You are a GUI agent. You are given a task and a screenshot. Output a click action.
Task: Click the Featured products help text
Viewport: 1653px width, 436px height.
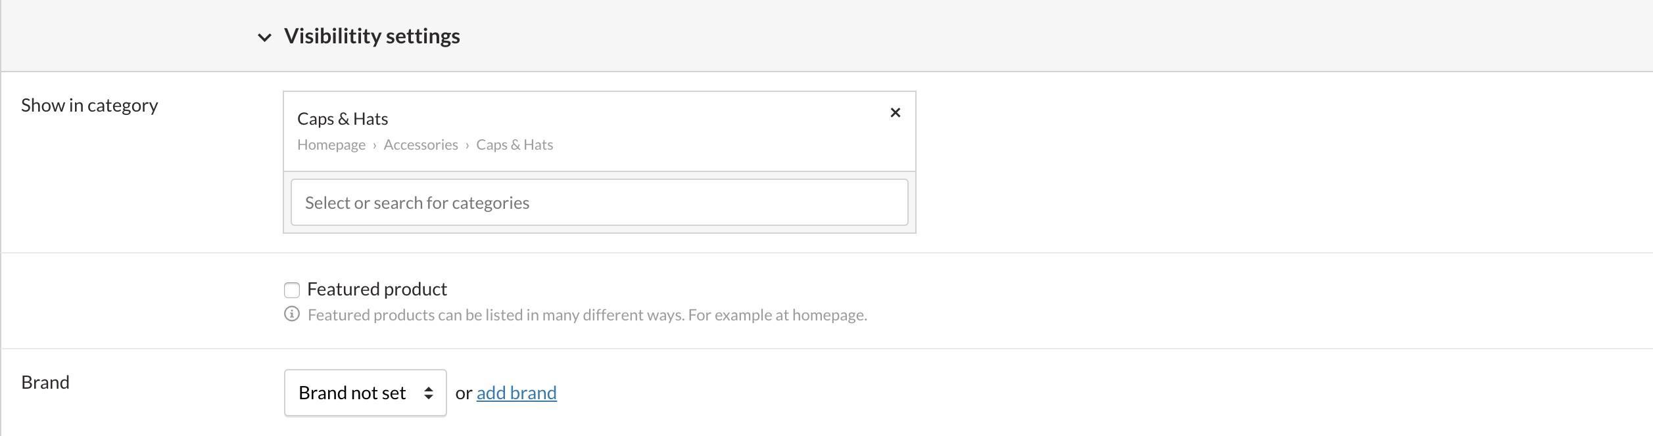[587, 315]
